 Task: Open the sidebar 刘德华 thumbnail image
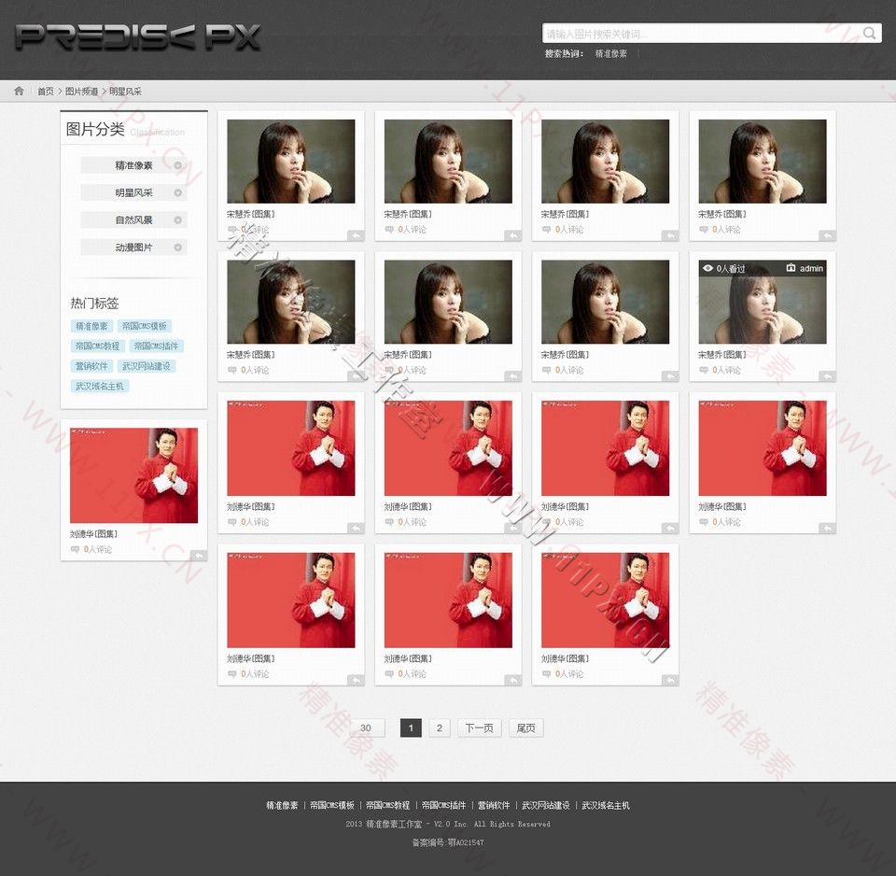click(x=133, y=475)
